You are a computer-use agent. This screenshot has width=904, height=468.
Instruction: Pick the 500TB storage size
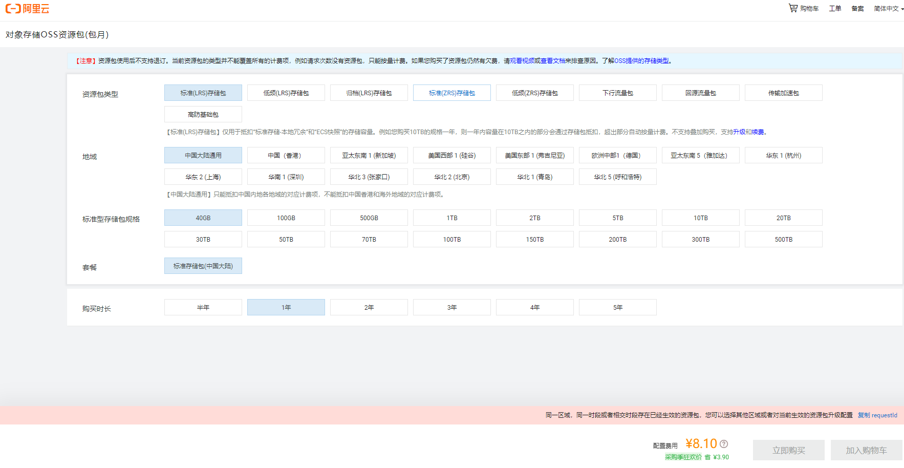pyautogui.click(x=784, y=239)
